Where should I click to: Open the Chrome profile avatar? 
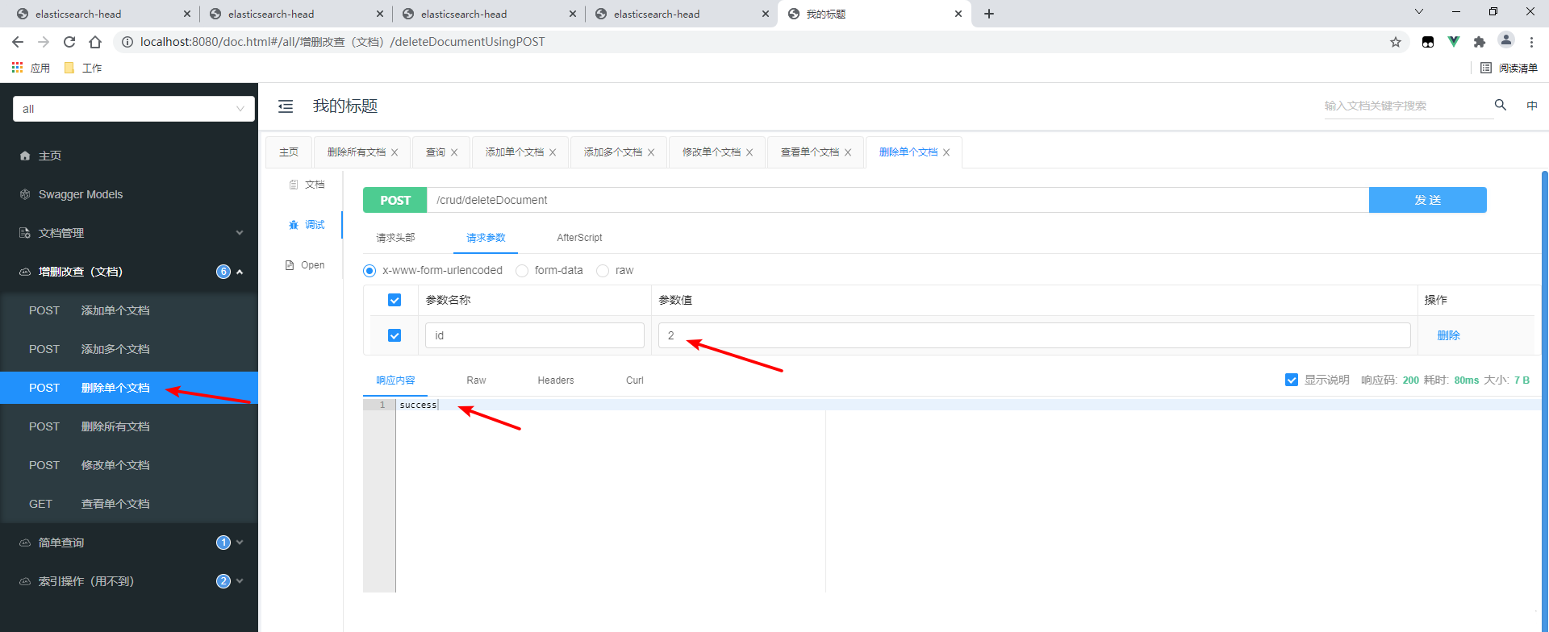pos(1505,40)
